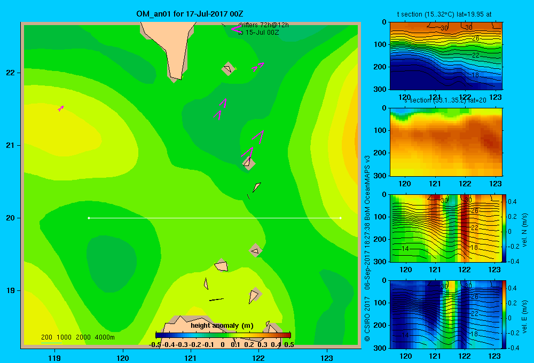Image resolution: width=534 pixels, height=363 pixels.
Task: Click the 't section (15..32°C) lat=19.95' title
Action: tap(444, 14)
